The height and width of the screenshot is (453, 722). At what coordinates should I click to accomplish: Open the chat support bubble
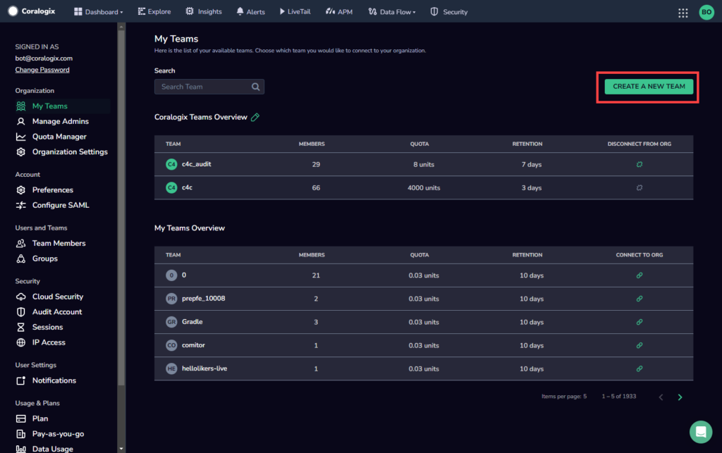click(x=700, y=432)
